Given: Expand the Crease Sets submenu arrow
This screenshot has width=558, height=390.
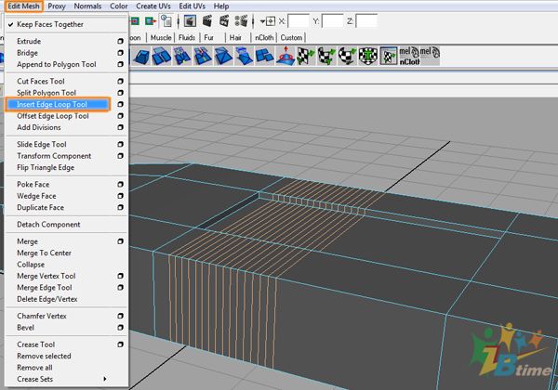Looking at the screenshot, I should click(104, 379).
